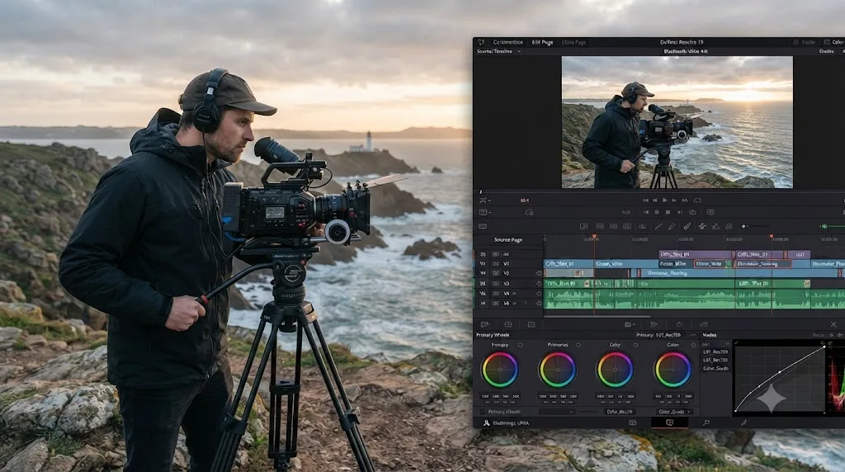Click the first orange playhead marker on the timeline ruler

(594, 237)
